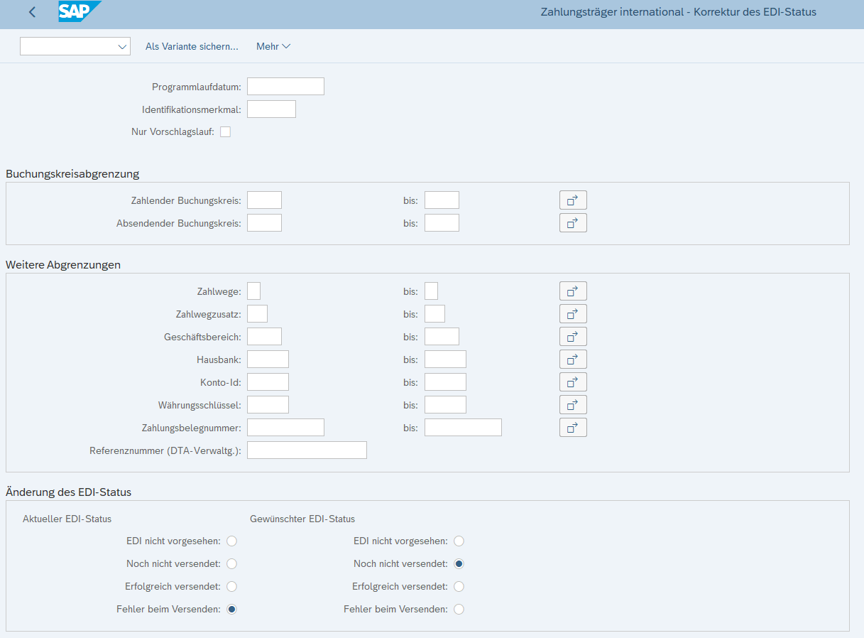
Task: Click Als Variante sichern button
Action: (x=192, y=47)
